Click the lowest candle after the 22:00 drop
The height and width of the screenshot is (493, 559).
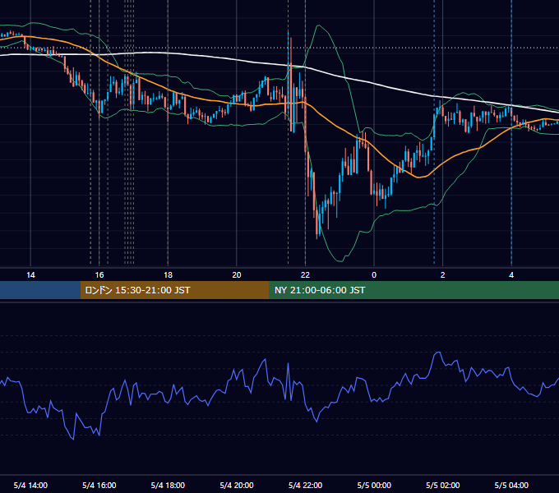[317, 223]
